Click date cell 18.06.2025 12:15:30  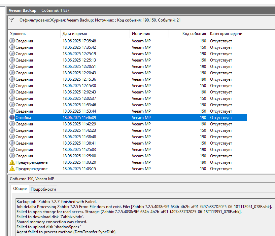coord(79,85)
